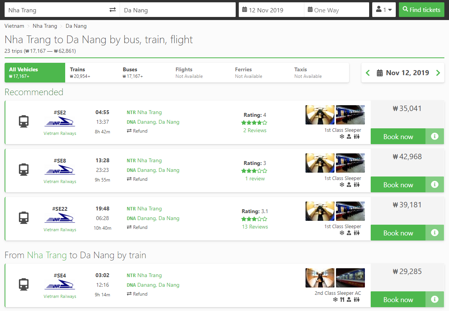Viewport: 449px width, 311px height.
Task: Go to previous date with left chevron
Action: 368,73
